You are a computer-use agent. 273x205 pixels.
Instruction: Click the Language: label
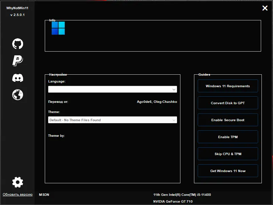tap(57, 81)
